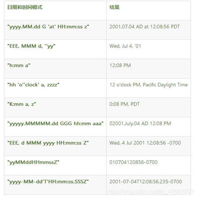The width and height of the screenshot is (197, 198).
Task: Click the blog.csdn.net watermark link
Action: point(150,192)
